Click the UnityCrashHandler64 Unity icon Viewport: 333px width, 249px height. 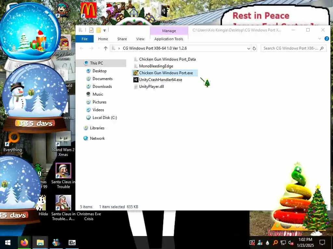136,80
